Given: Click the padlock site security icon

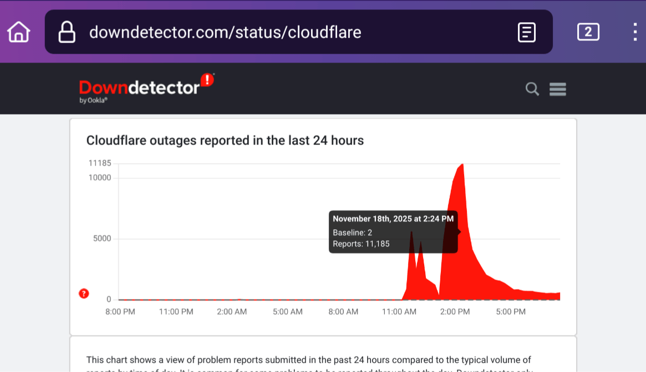Looking at the screenshot, I should (x=67, y=32).
